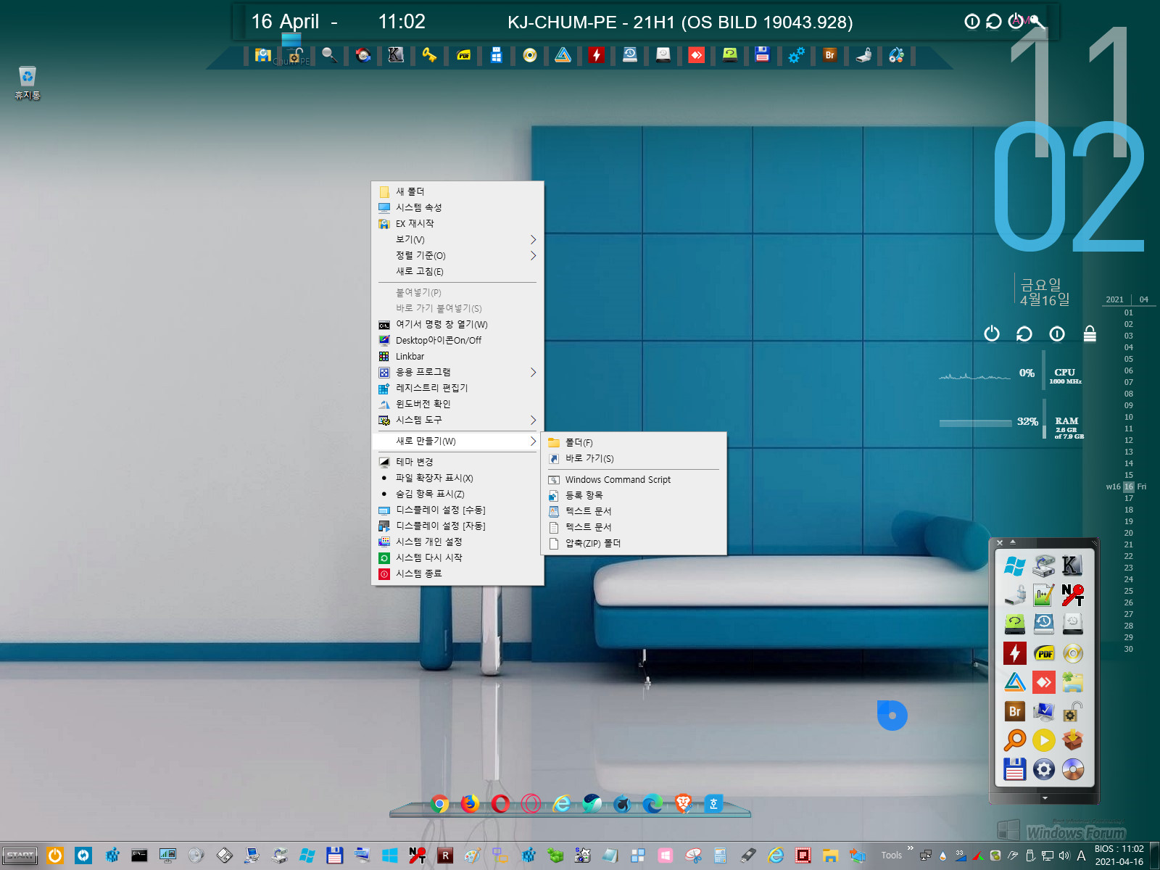Click power button in Rainmeter widget

(992, 333)
